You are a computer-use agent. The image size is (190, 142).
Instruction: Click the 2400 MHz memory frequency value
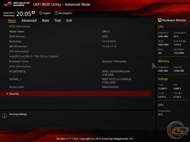pyautogui.click(x=163, y=71)
